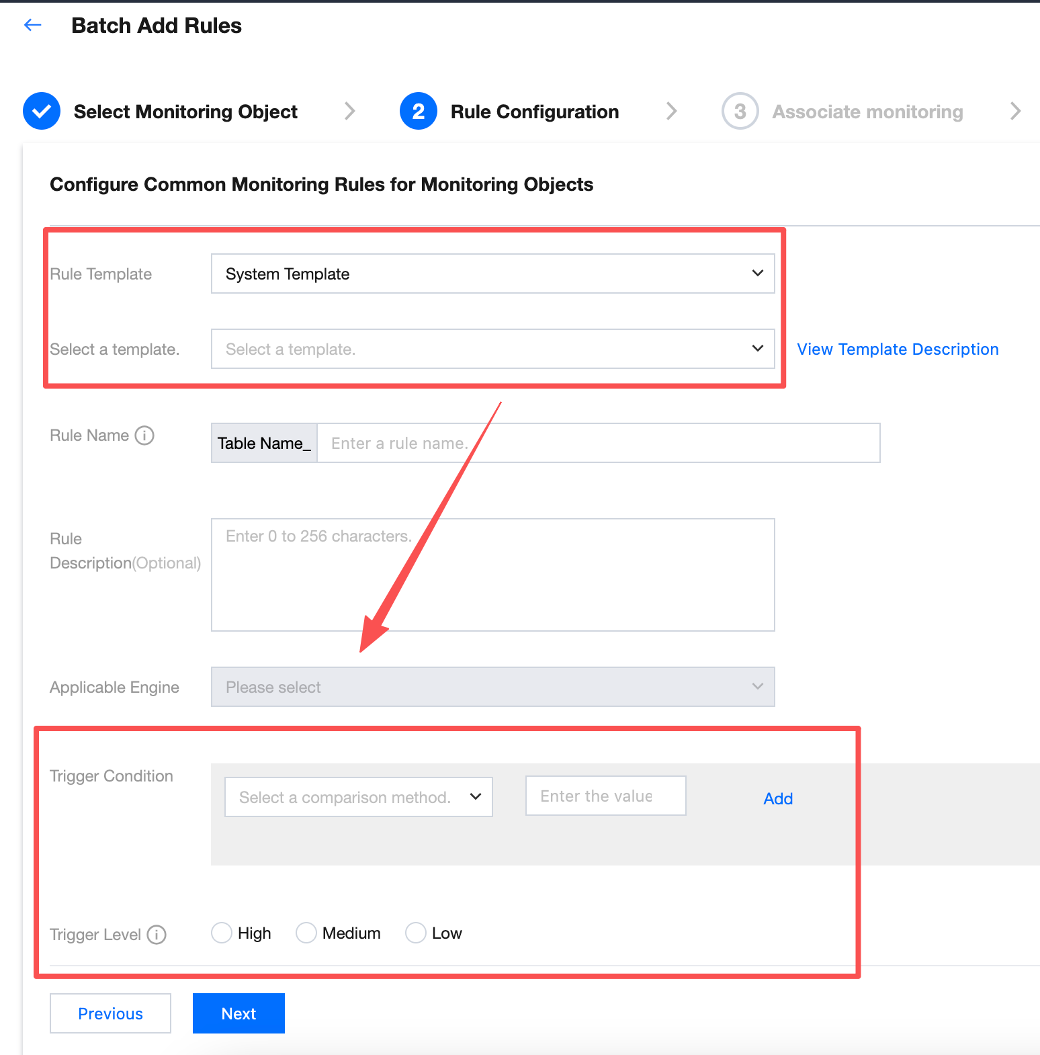Open View Template Description link

(x=898, y=349)
